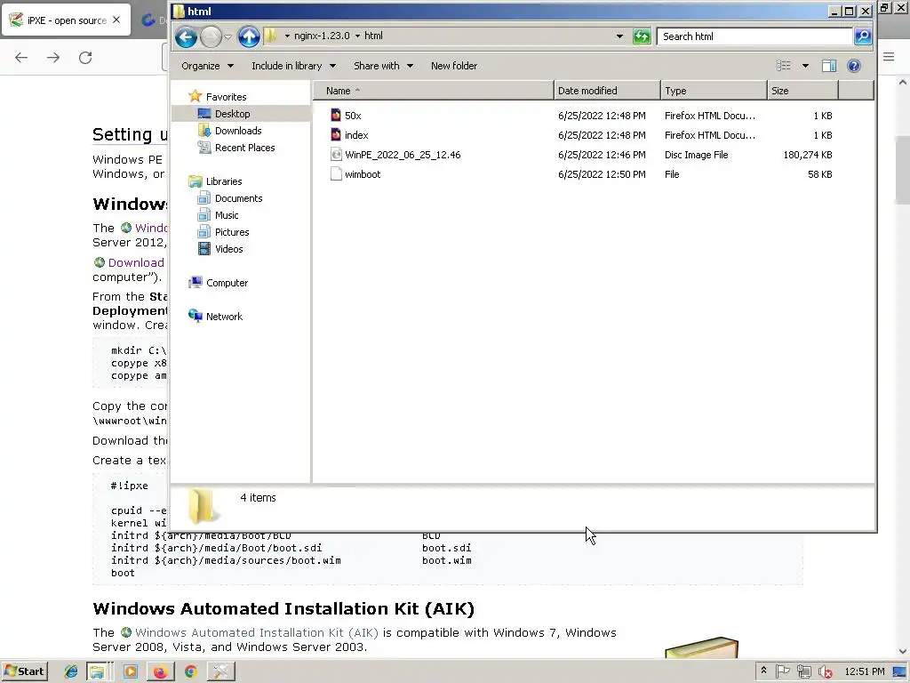This screenshot has height=683, width=910.
Task: Click nginx-1.23.0 breadcrumb segment
Action: [322, 36]
